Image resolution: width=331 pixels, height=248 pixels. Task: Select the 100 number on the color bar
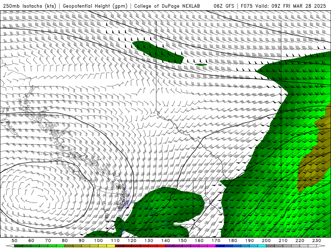[98, 241]
